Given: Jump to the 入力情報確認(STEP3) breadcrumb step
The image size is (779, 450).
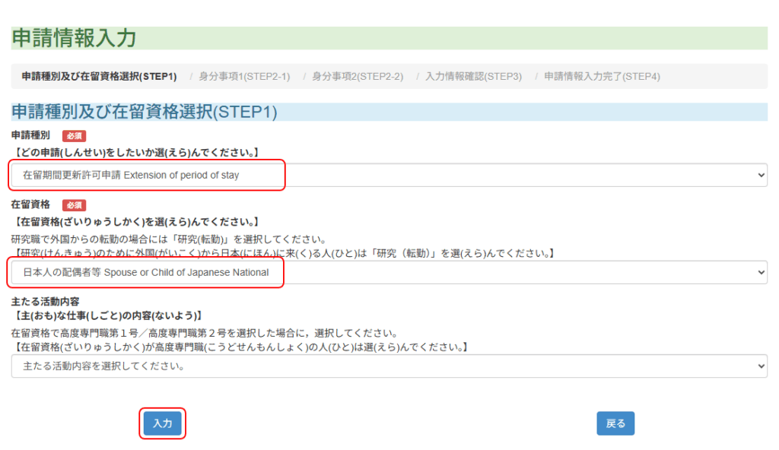Looking at the screenshot, I should pyautogui.click(x=473, y=77).
